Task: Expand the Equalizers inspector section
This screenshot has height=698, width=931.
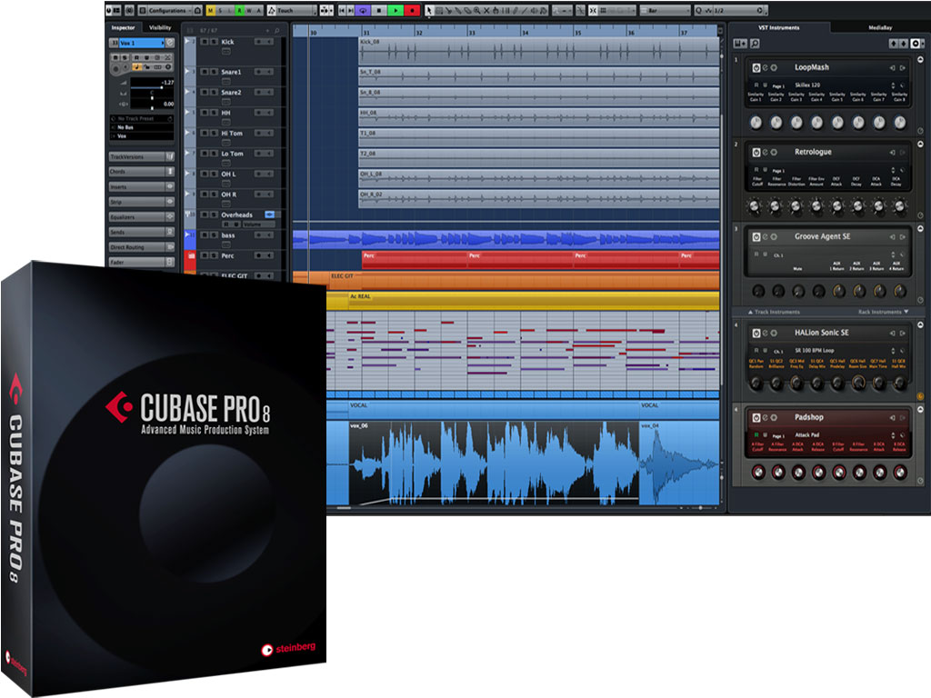Action: tap(141, 217)
